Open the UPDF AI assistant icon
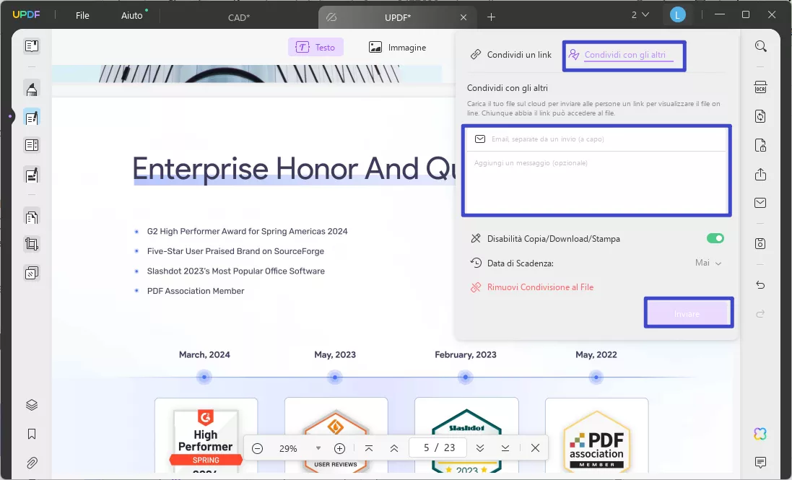This screenshot has height=480, width=792. point(760,434)
